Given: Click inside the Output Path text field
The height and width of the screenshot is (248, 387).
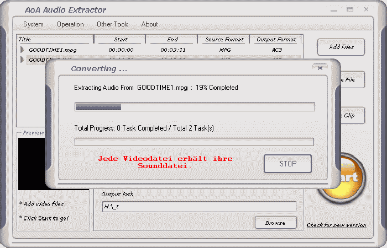Looking at the screenshot, I should [x=198, y=207].
